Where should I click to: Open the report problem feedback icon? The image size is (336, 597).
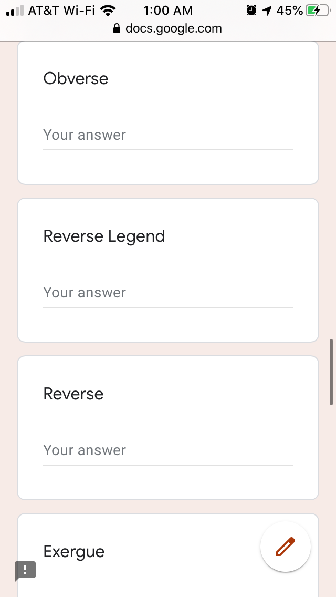click(x=25, y=571)
